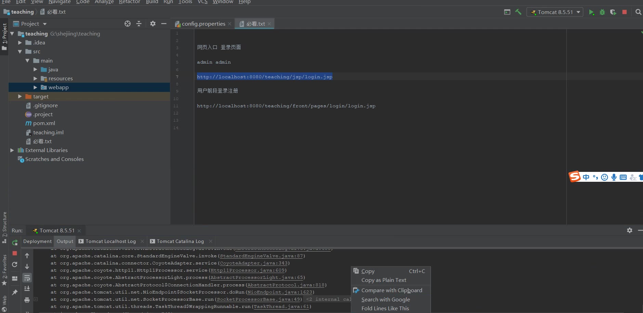The image size is (643, 313).
Task: Expand the External Libraries node
Action: pos(12,150)
